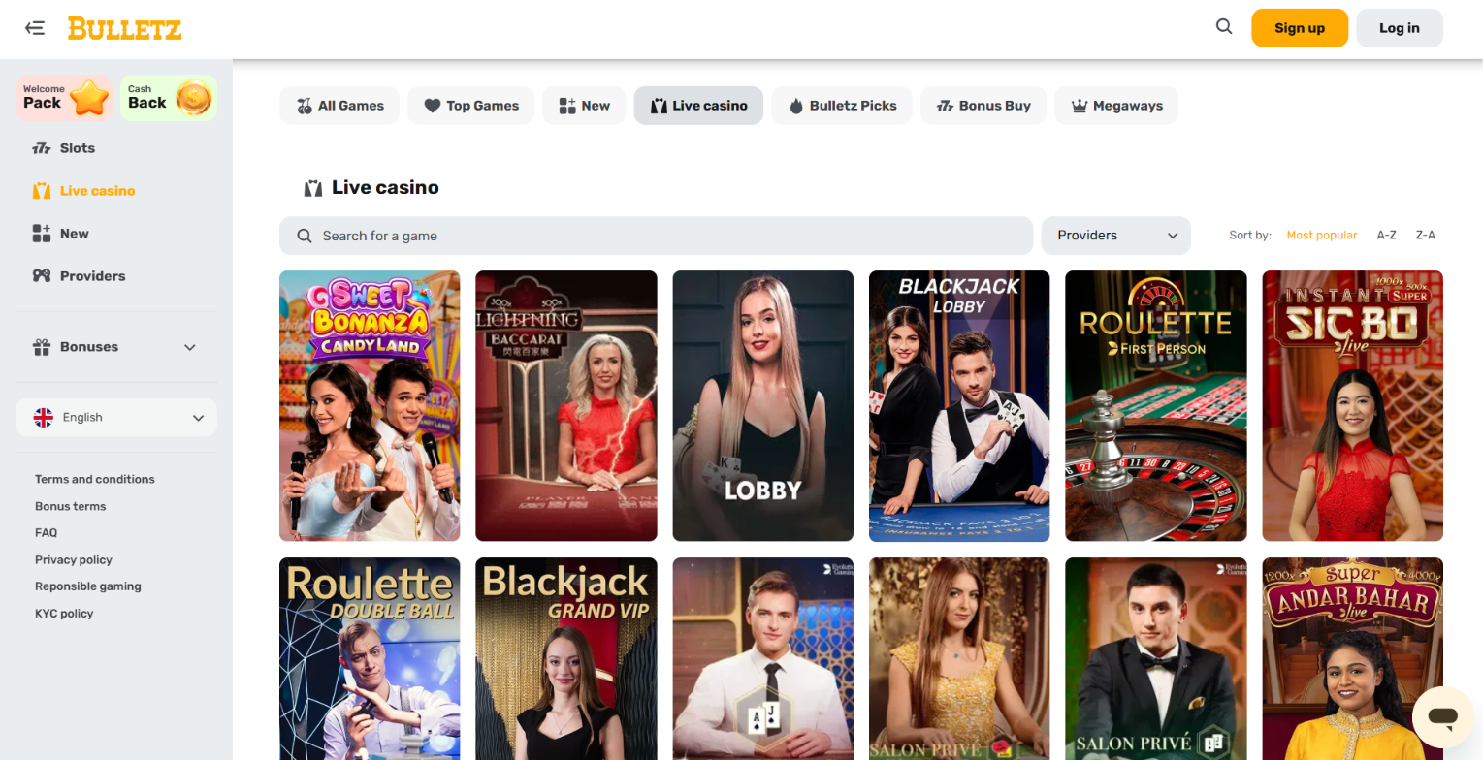1483x760 pixels.
Task: Select the All Games tab
Action: 339,106
